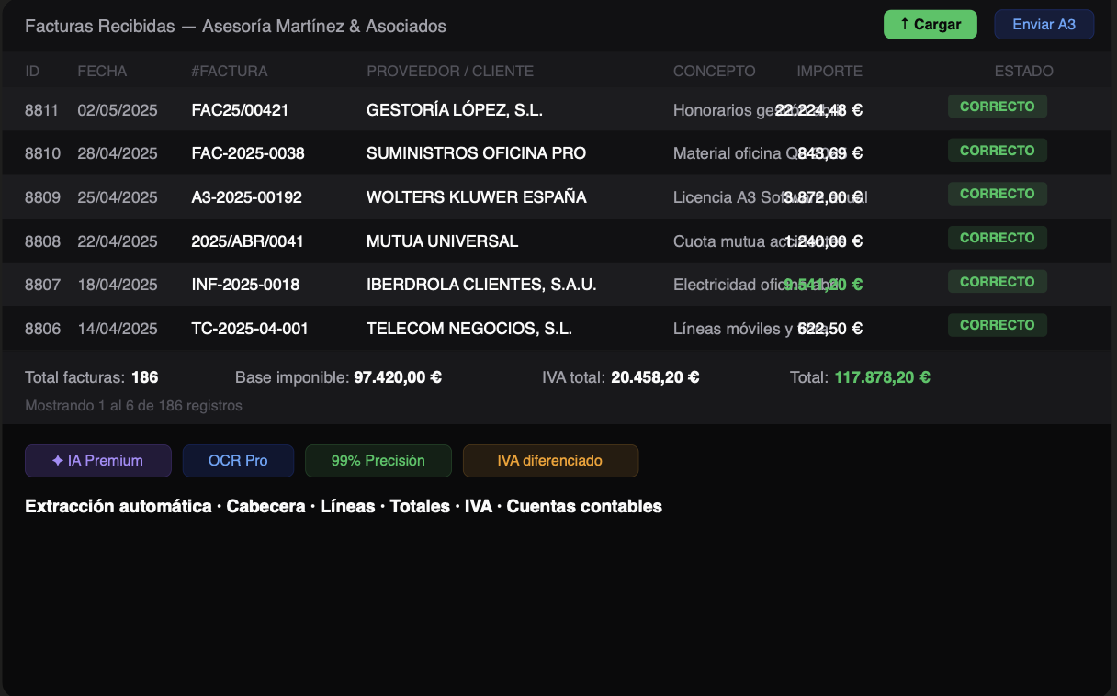Click CORRECTO status for MUTUA UNIVERSAL row
Viewport: 1117px width, 696px height.
pos(998,238)
